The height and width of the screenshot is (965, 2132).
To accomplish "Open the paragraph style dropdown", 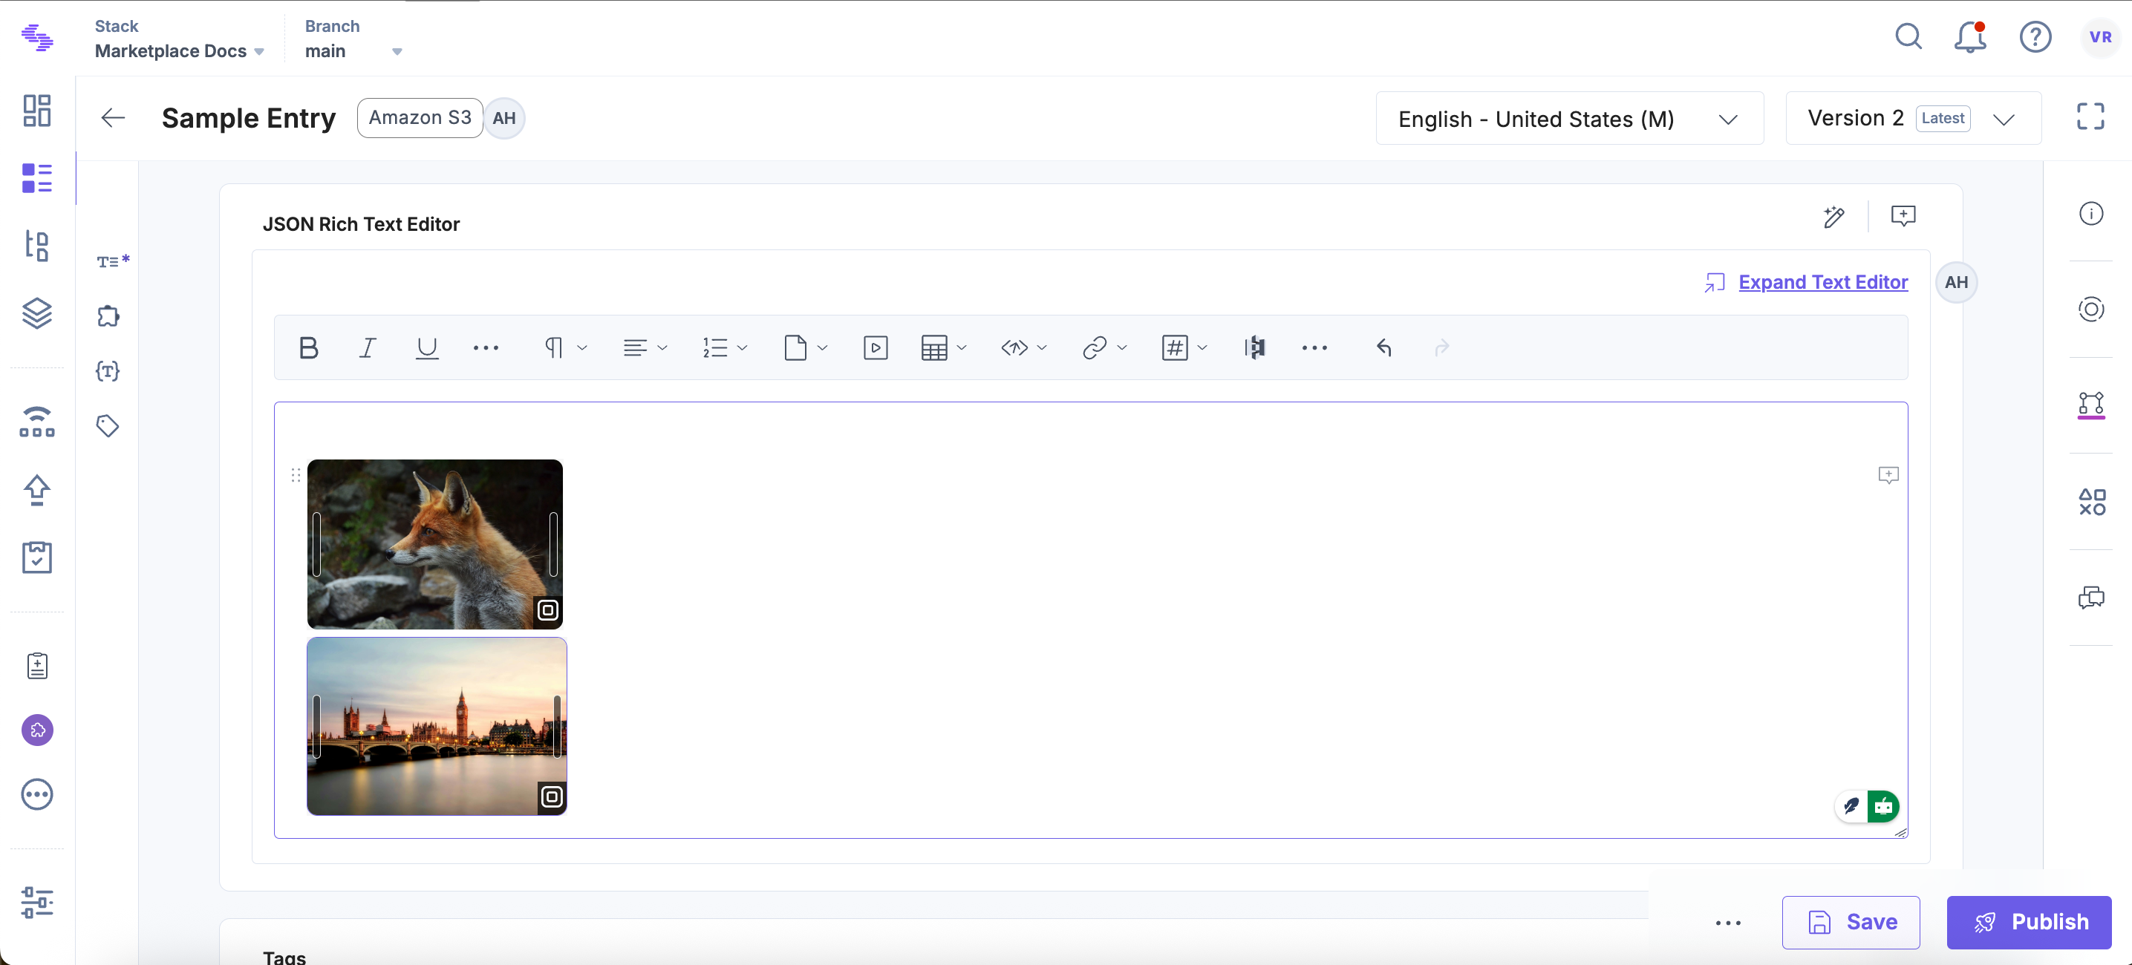I will [x=565, y=347].
